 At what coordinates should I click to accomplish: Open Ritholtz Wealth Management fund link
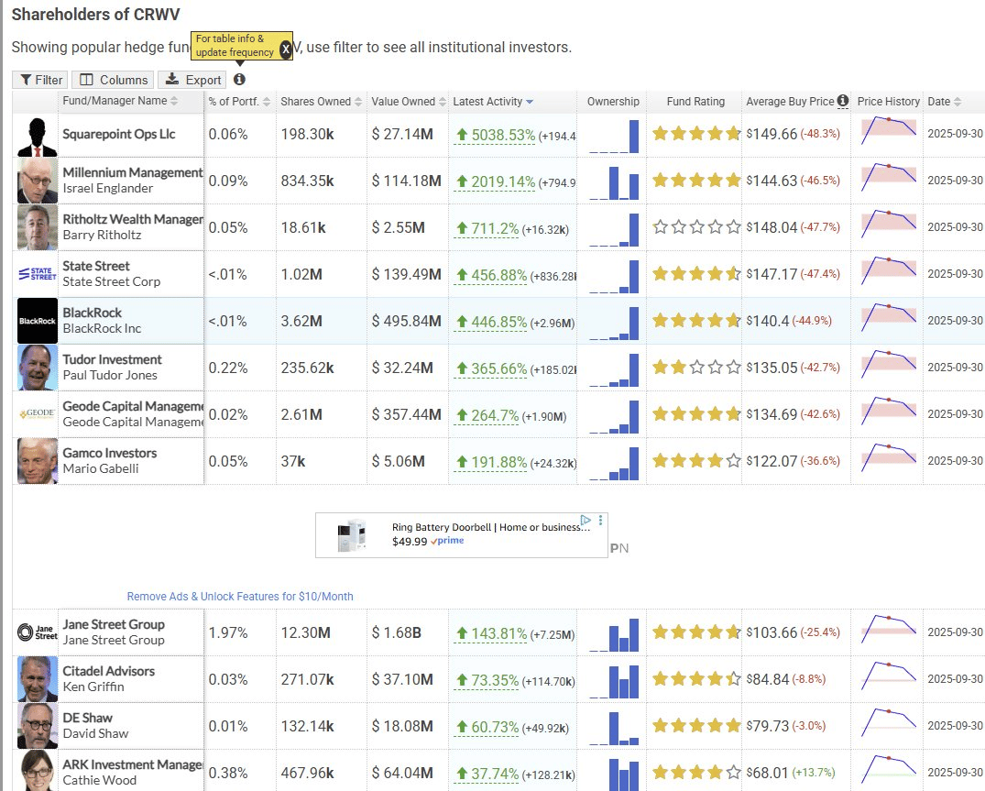coord(133,219)
